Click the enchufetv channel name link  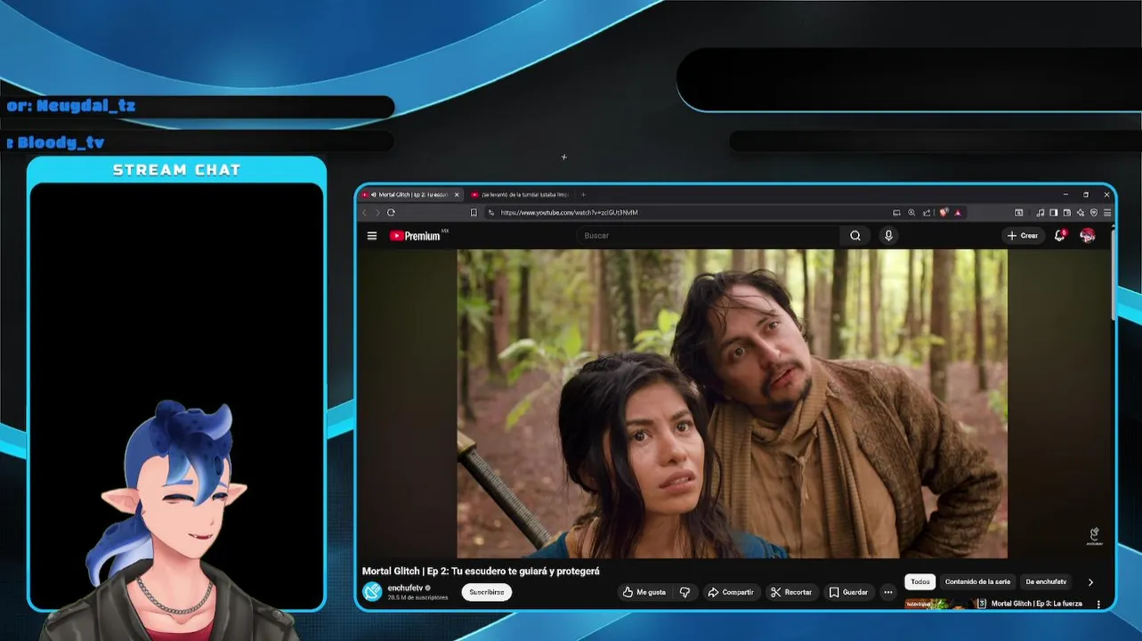tap(406, 588)
